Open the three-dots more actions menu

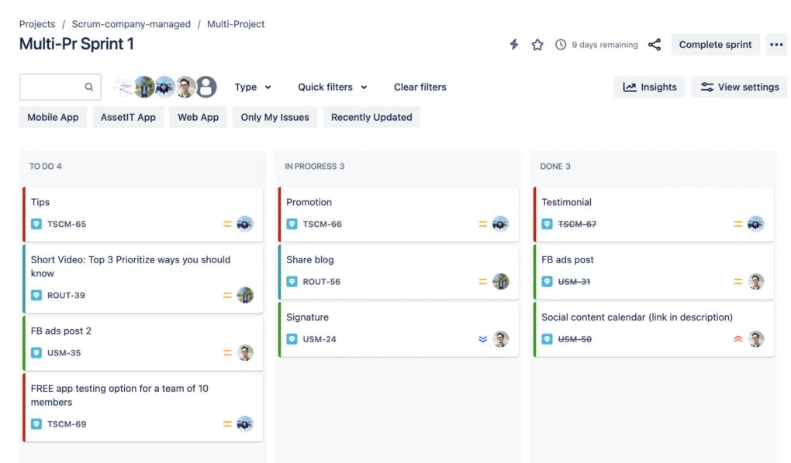[x=776, y=44]
